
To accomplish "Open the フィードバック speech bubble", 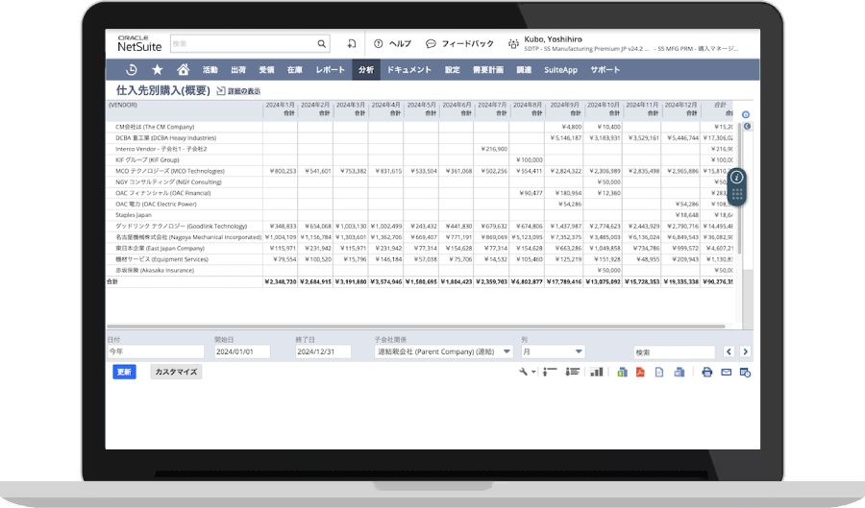I will 431,44.
